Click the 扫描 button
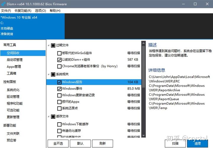 (x=175, y=143)
